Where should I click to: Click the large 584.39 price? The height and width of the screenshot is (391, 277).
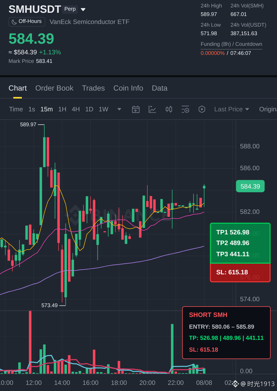pos(31,39)
